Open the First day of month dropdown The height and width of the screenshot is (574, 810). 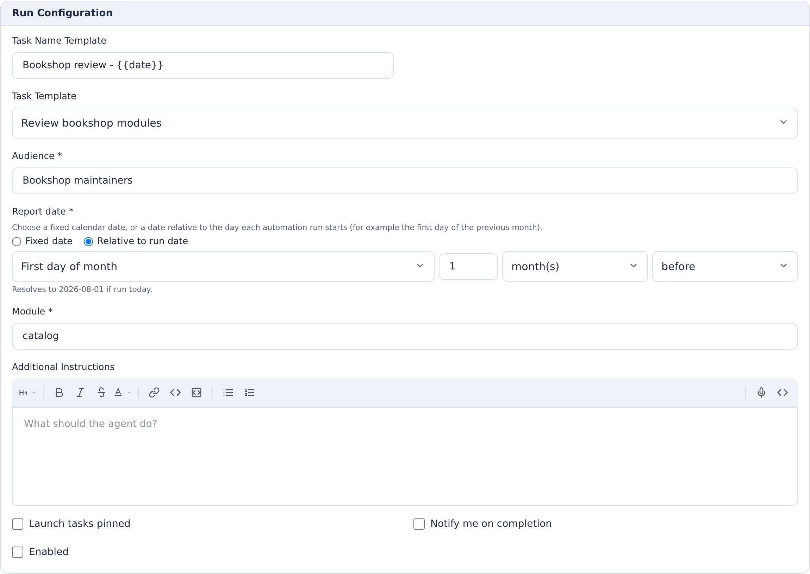point(223,267)
